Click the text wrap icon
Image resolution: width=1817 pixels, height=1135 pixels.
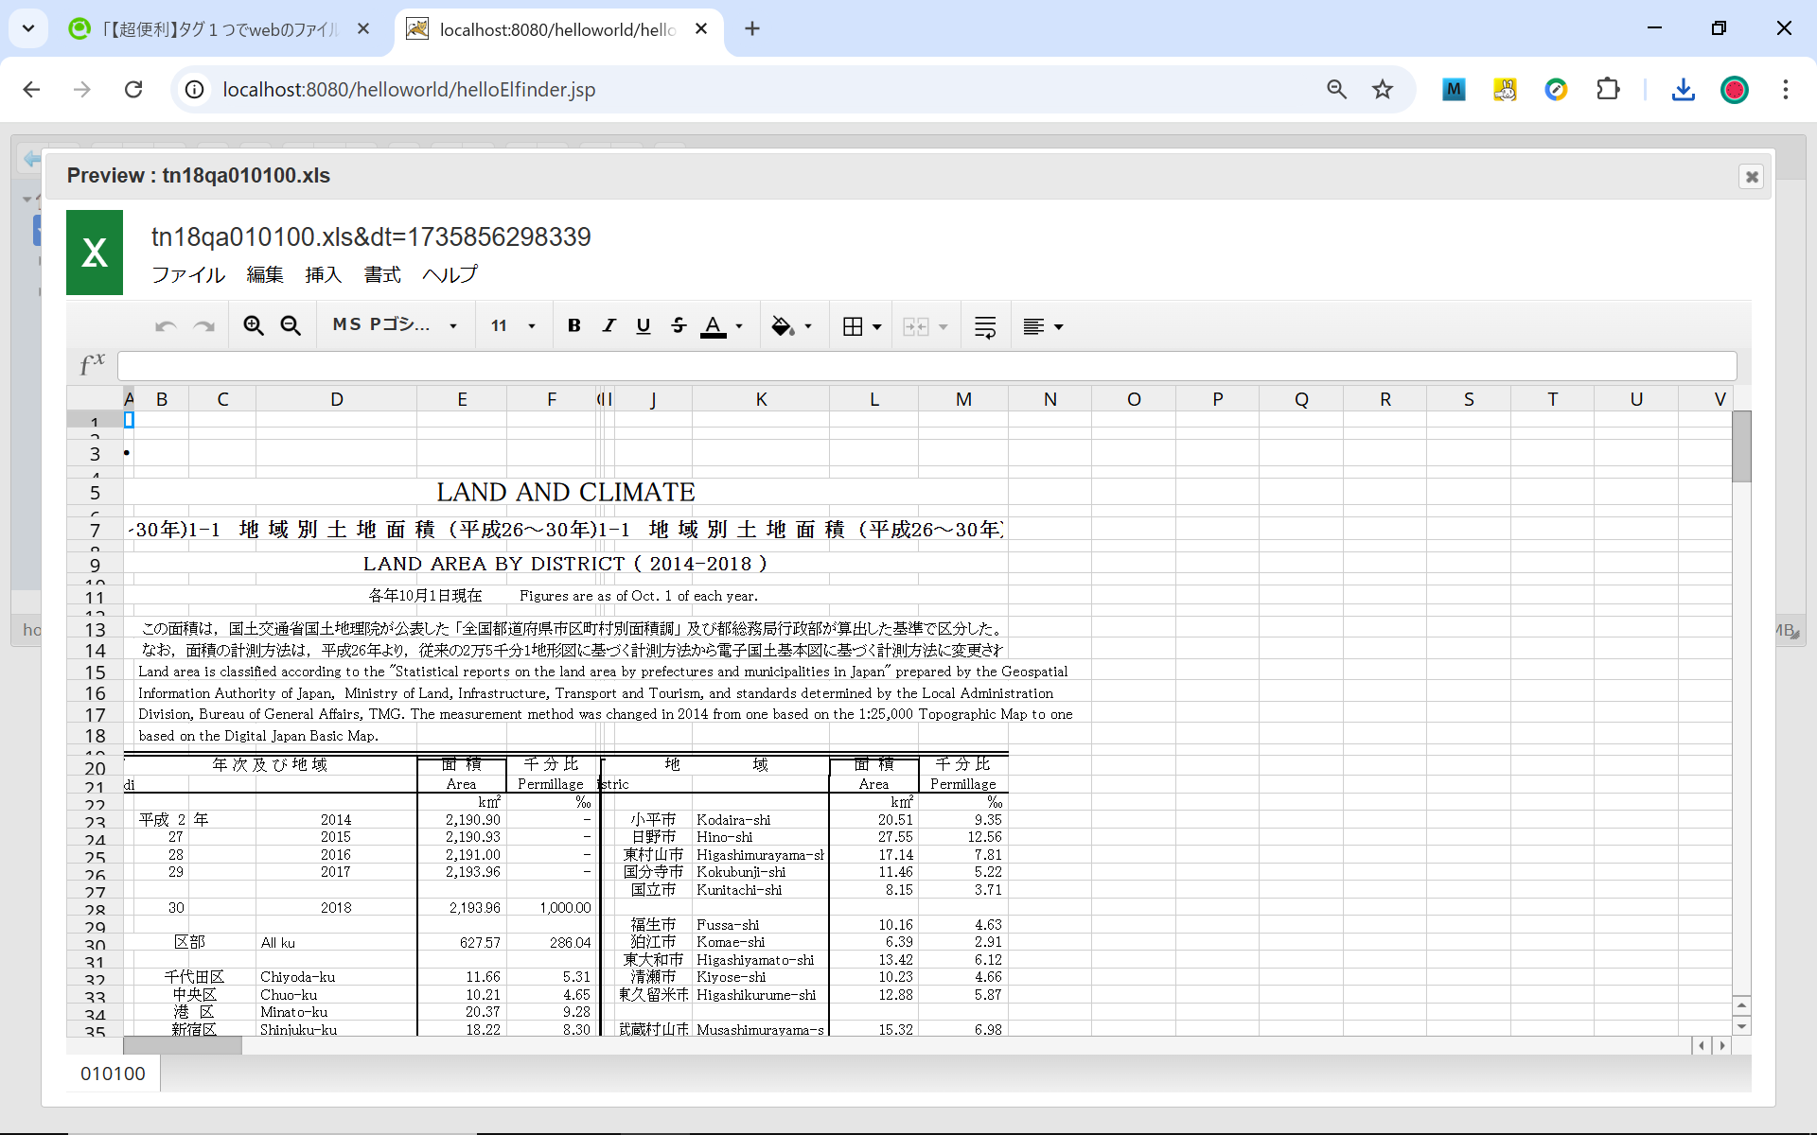coord(984,326)
